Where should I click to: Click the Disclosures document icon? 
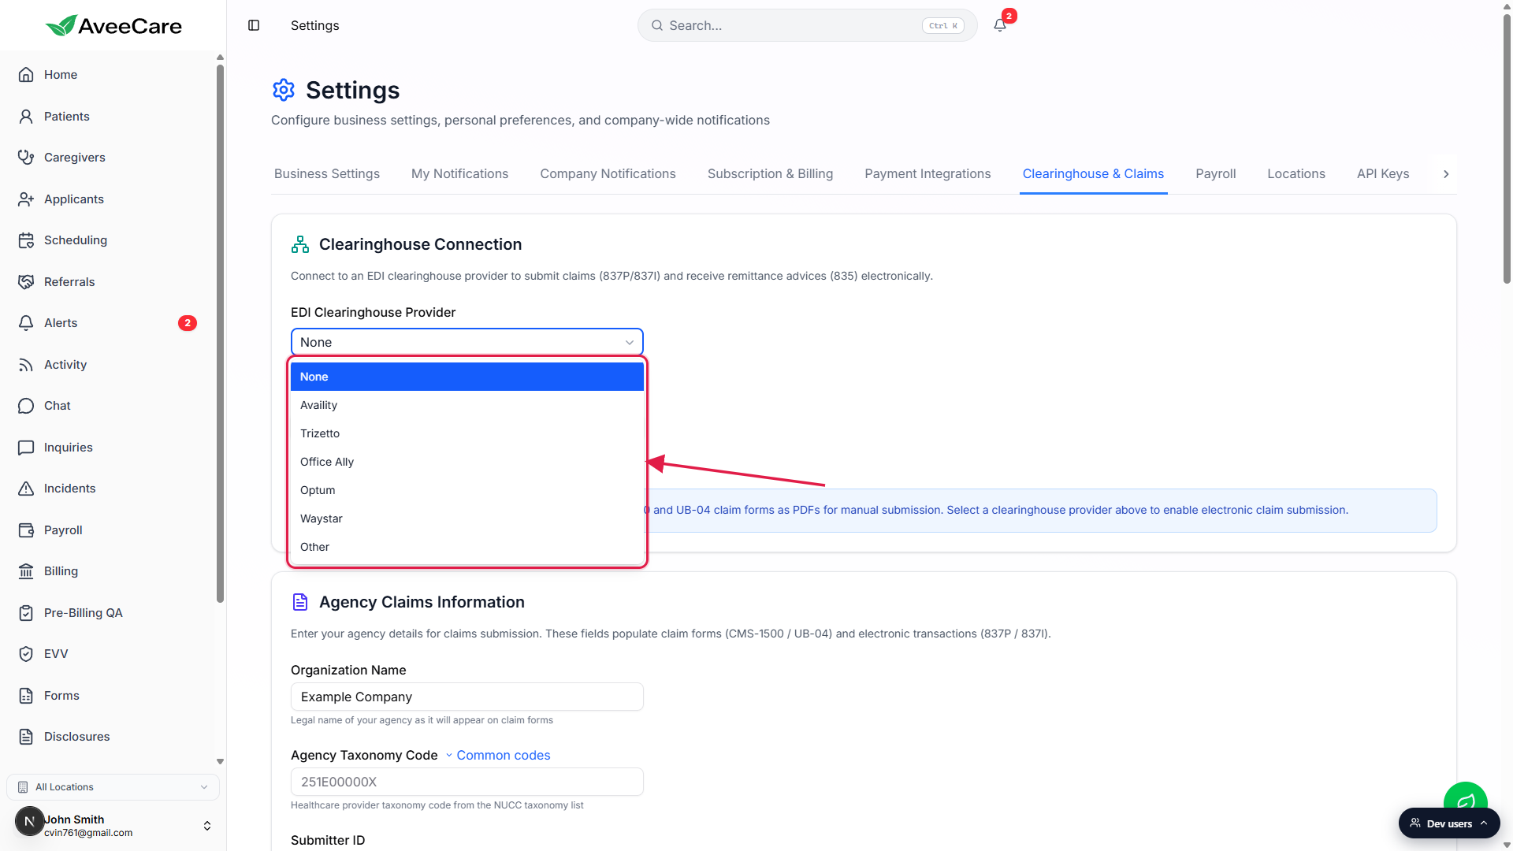(x=26, y=737)
